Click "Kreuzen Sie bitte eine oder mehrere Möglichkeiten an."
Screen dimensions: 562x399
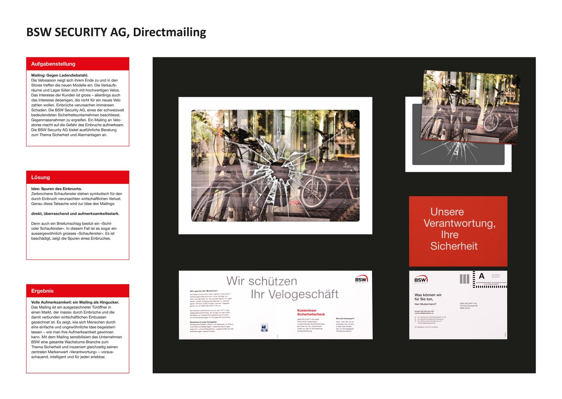click(424, 312)
